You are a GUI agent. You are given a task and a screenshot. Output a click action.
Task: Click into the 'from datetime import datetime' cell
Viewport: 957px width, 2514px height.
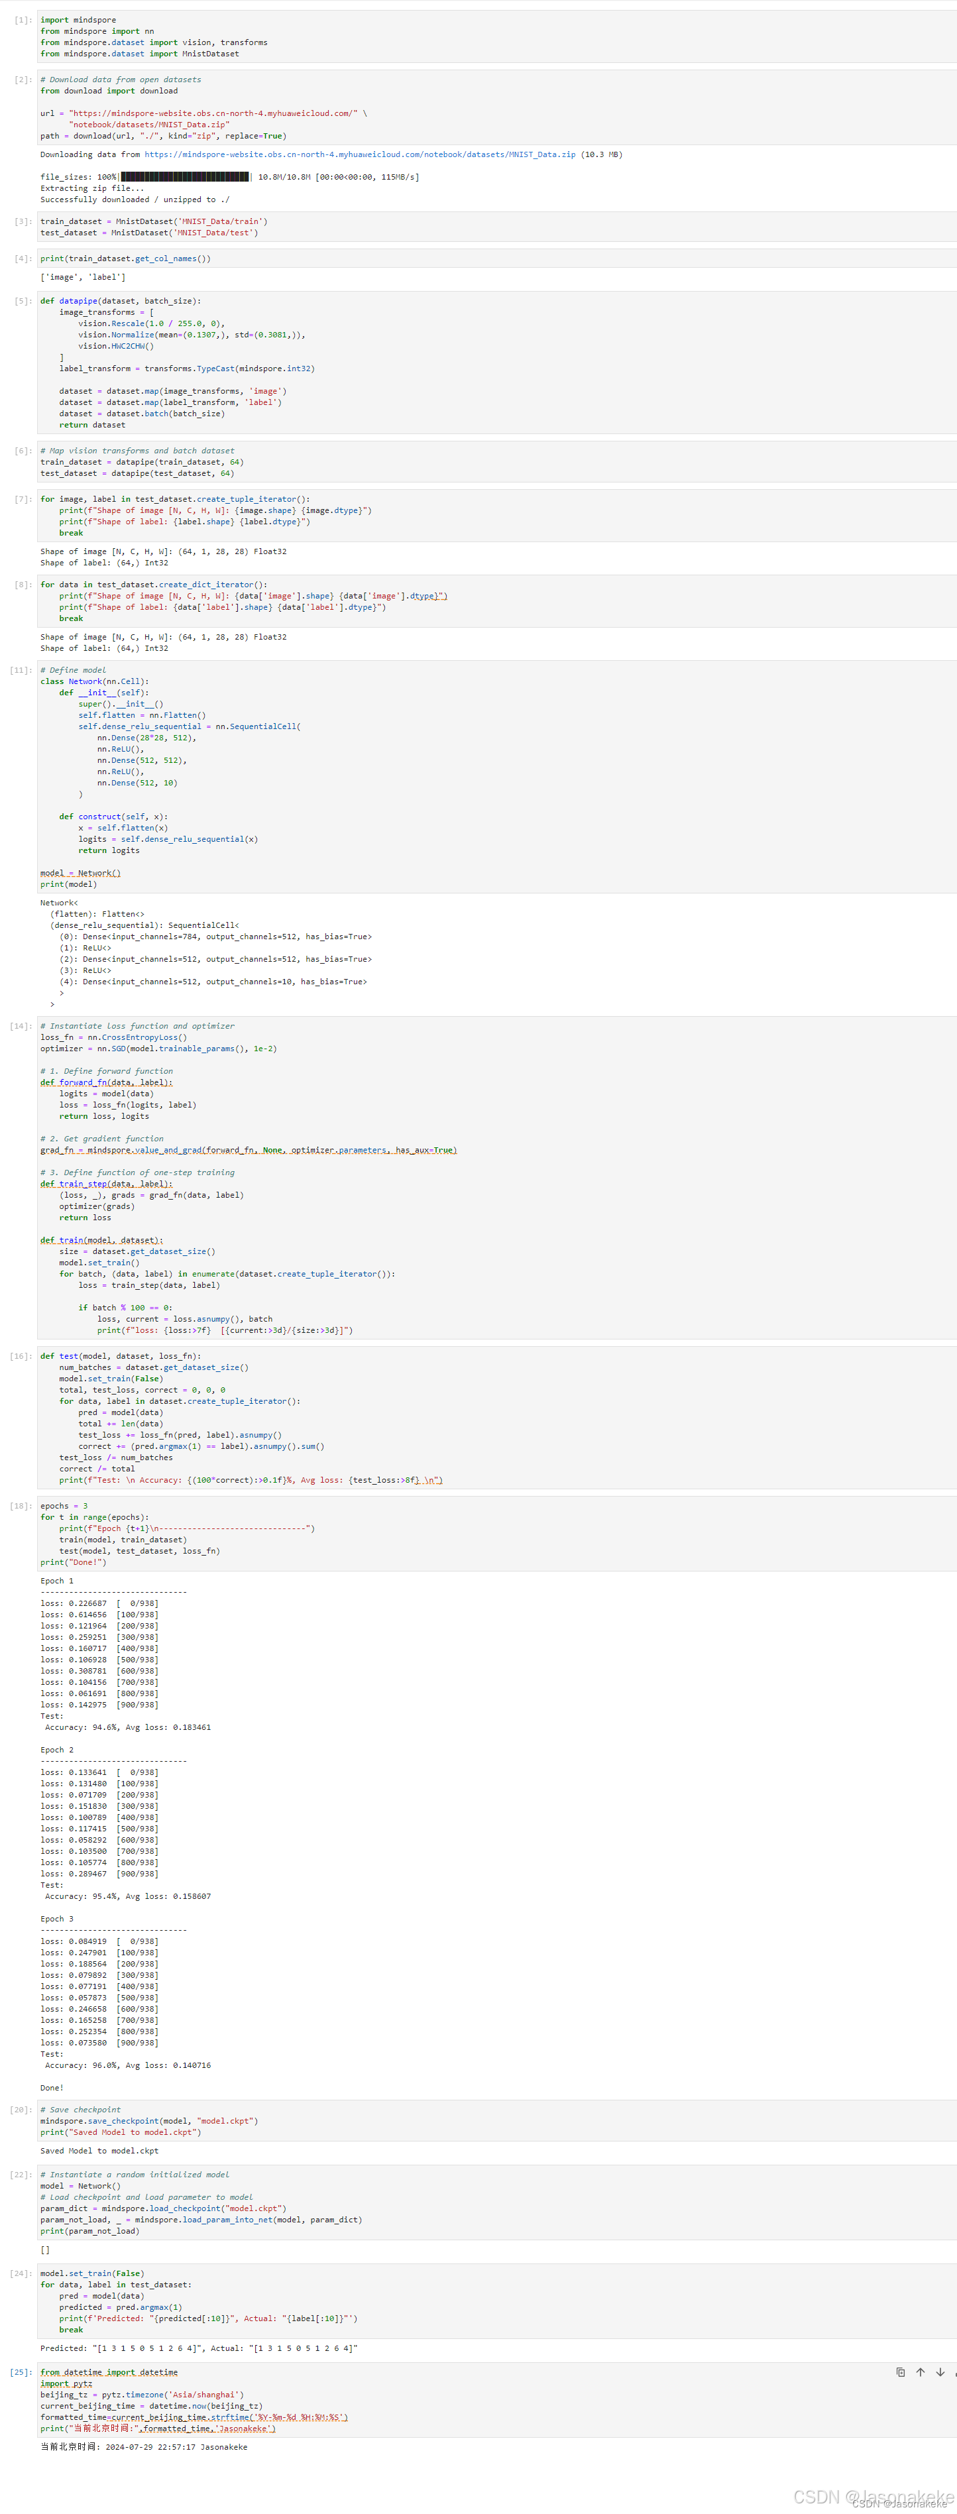tap(496, 2400)
